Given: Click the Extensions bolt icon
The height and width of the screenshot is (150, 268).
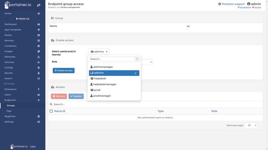Looking at the screenshot, I should [39, 89].
